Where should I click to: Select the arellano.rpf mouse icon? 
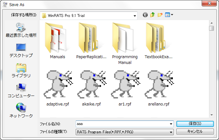[x=159, y=84]
